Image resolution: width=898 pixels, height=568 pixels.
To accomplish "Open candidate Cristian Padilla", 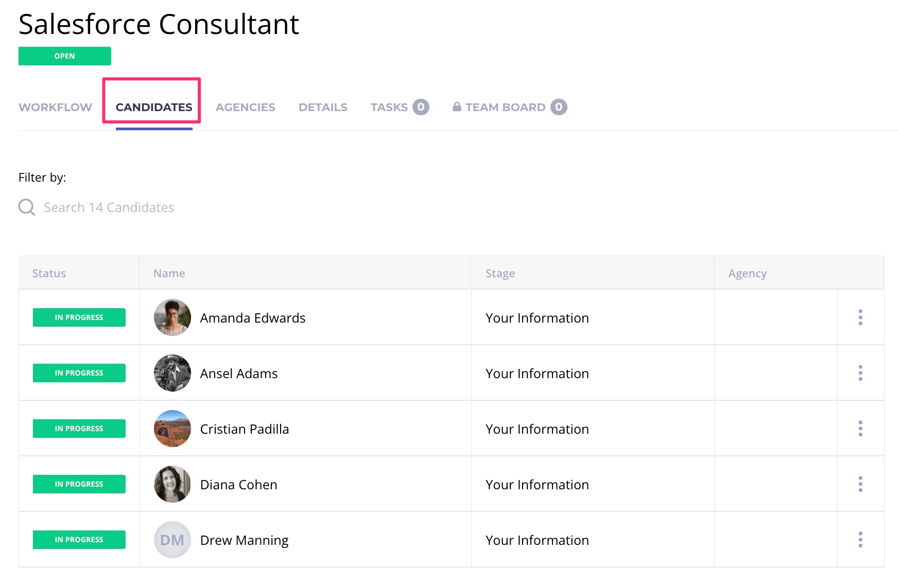I will click(x=245, y=429).
